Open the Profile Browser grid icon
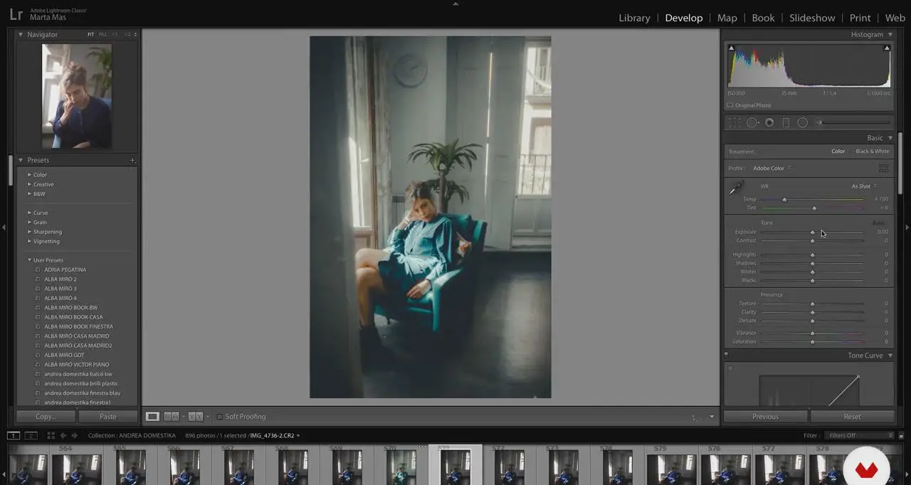Image resolution: width=911 pixels, height=485 pixels. (x=883, y=169)
